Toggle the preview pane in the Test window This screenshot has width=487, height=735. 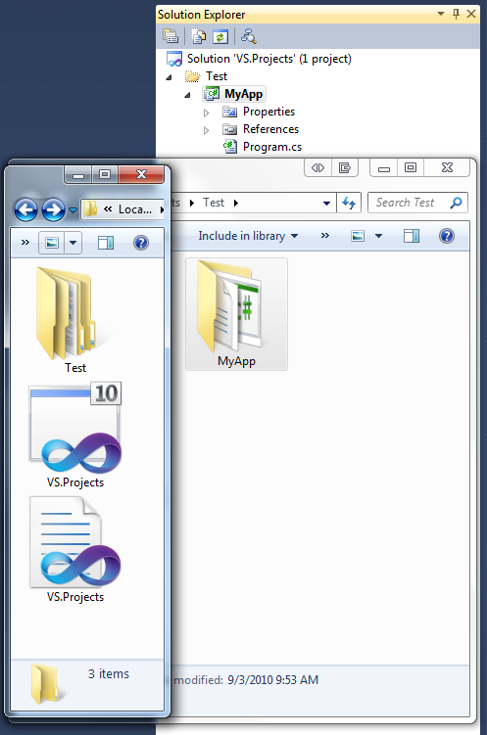[x=412, y=236]
